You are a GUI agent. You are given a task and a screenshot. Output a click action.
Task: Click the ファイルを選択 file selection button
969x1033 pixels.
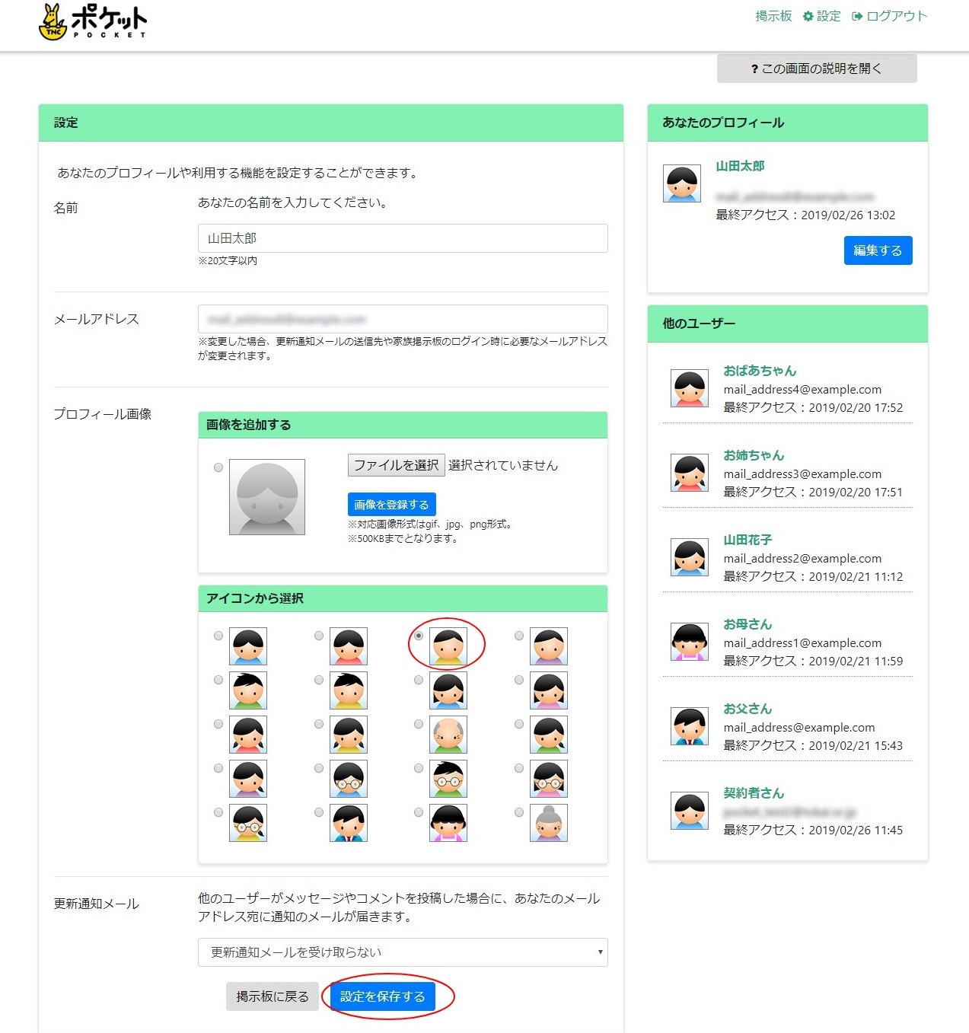[396, 465]
